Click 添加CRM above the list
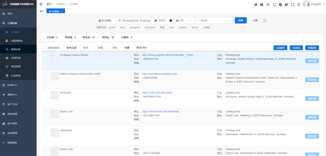This screenshot has width=326, height=156. coord(141,48)
